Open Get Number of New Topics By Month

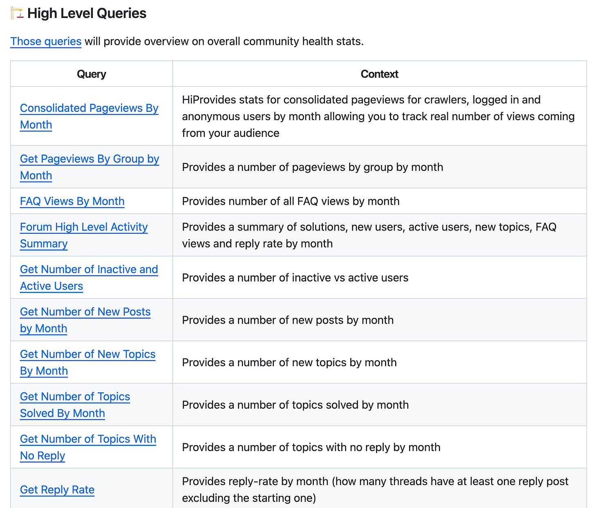click(x=88, y=362)
